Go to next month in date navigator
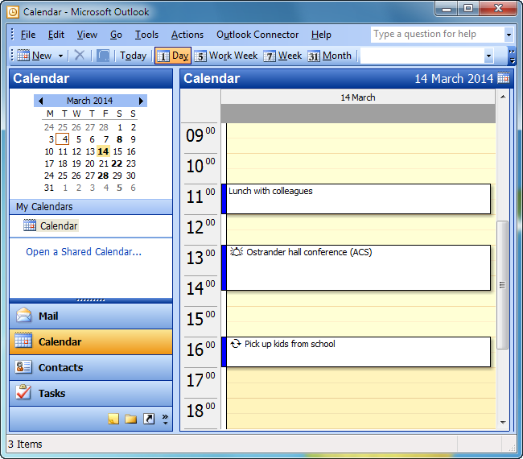Viewport: 523px width, 459px height. click(x=141, y=101)
